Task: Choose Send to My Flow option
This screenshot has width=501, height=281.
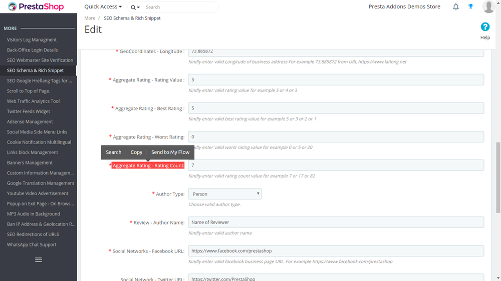Action: point(170,152)
